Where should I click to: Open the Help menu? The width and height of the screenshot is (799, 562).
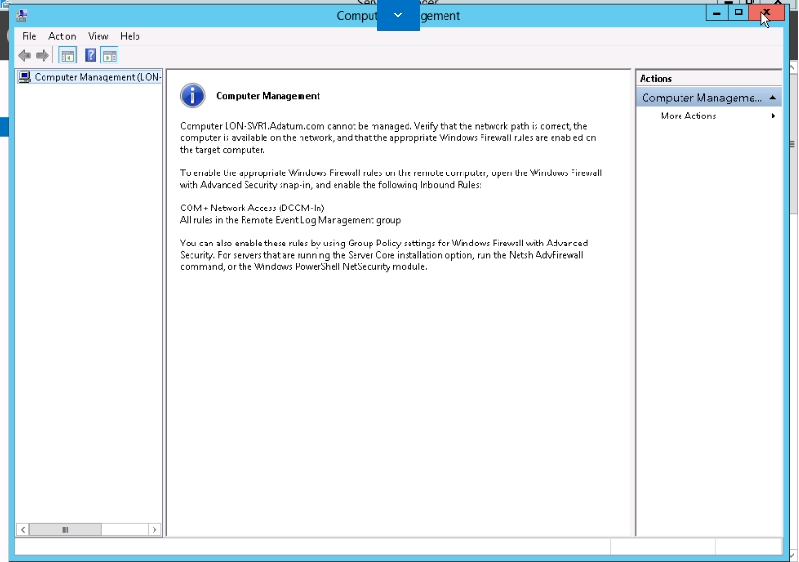(130, 36)
